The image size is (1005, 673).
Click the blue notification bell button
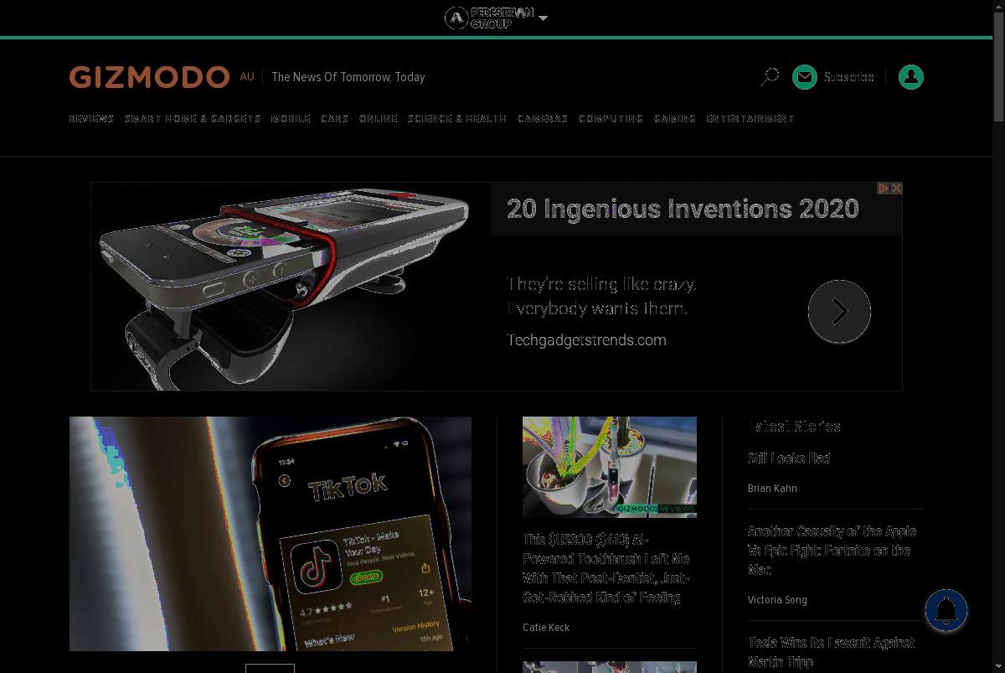pyautogui.click(x=946, y=611)
